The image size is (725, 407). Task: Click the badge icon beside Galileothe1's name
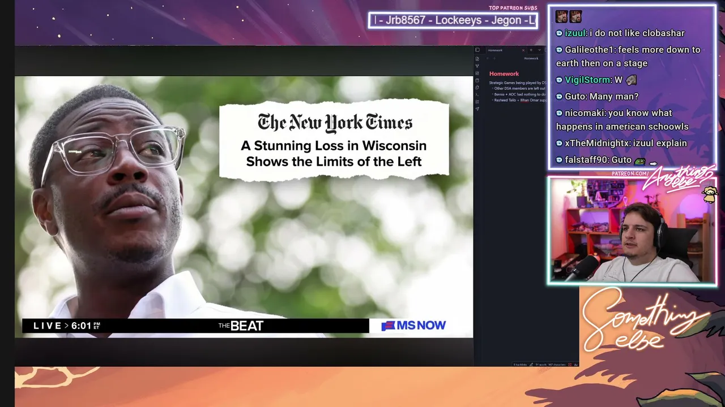pyautogui.click(x=560, y=50)
